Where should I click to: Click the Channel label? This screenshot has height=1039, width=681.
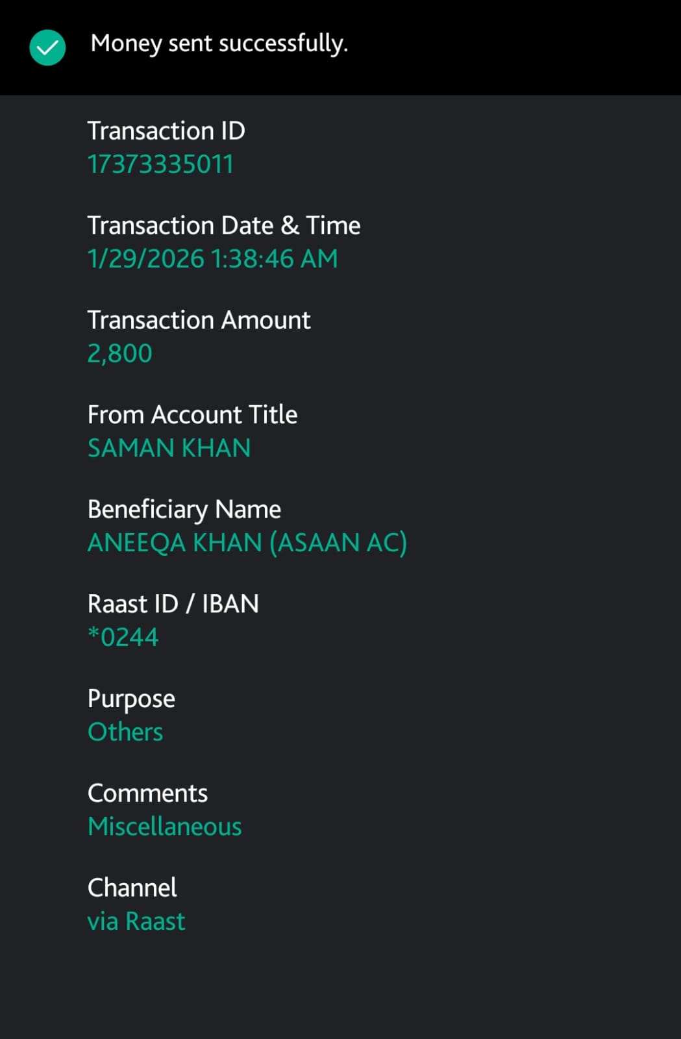[132, 888]
